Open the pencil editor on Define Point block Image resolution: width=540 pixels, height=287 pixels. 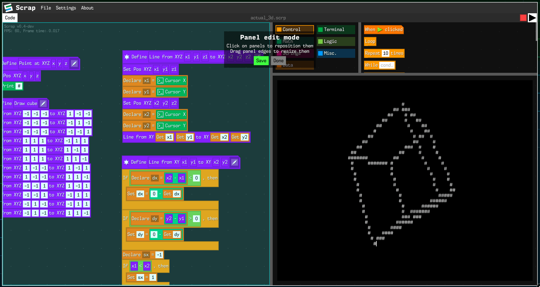[74, 63]
